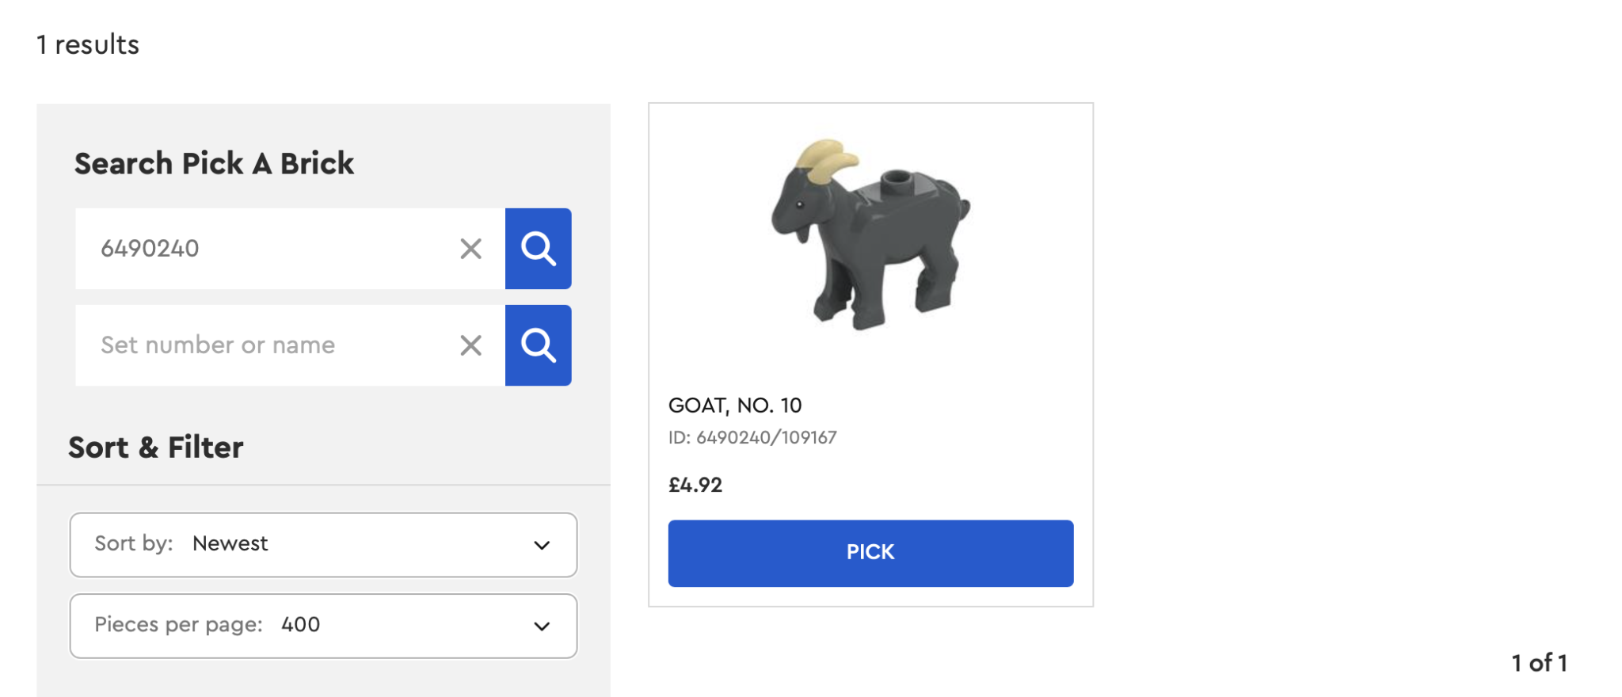Expand the Newest sorting options list
This screenshot has height=697, width=1622.
(323, 545)
